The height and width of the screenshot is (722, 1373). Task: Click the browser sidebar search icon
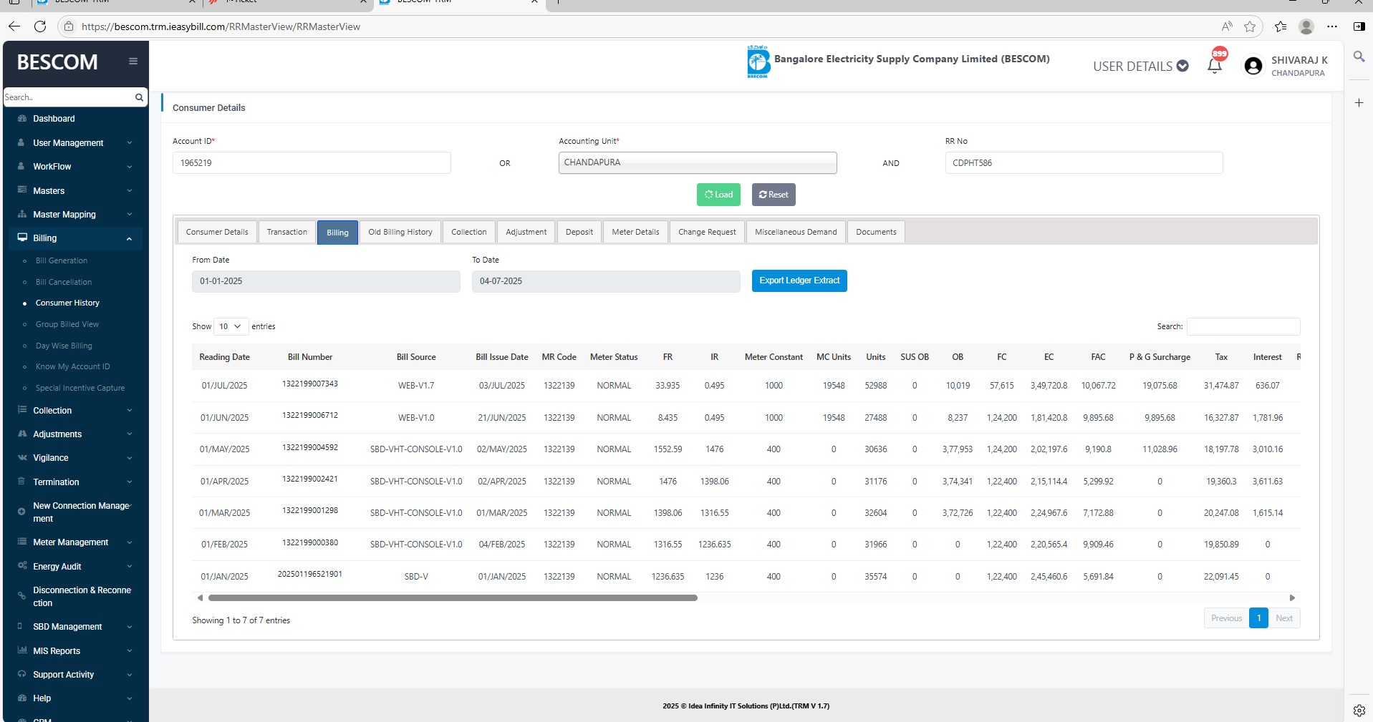[x=1359, y=57]
